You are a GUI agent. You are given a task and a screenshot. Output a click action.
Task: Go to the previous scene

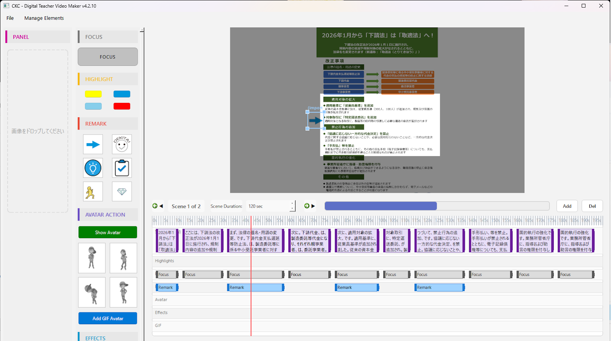(x=158, y=206)
